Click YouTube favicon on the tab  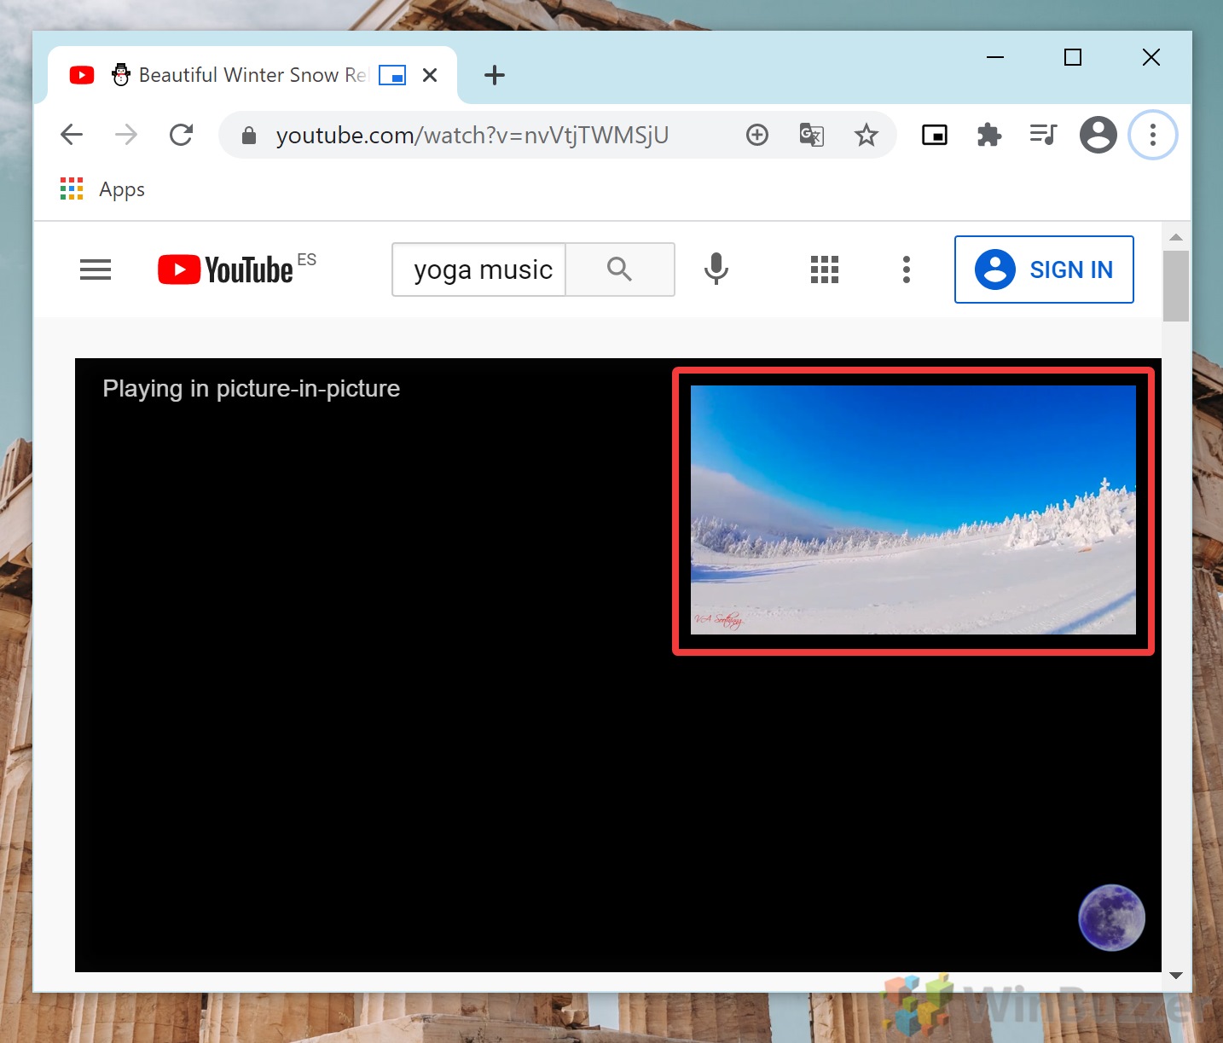(82, 75)
